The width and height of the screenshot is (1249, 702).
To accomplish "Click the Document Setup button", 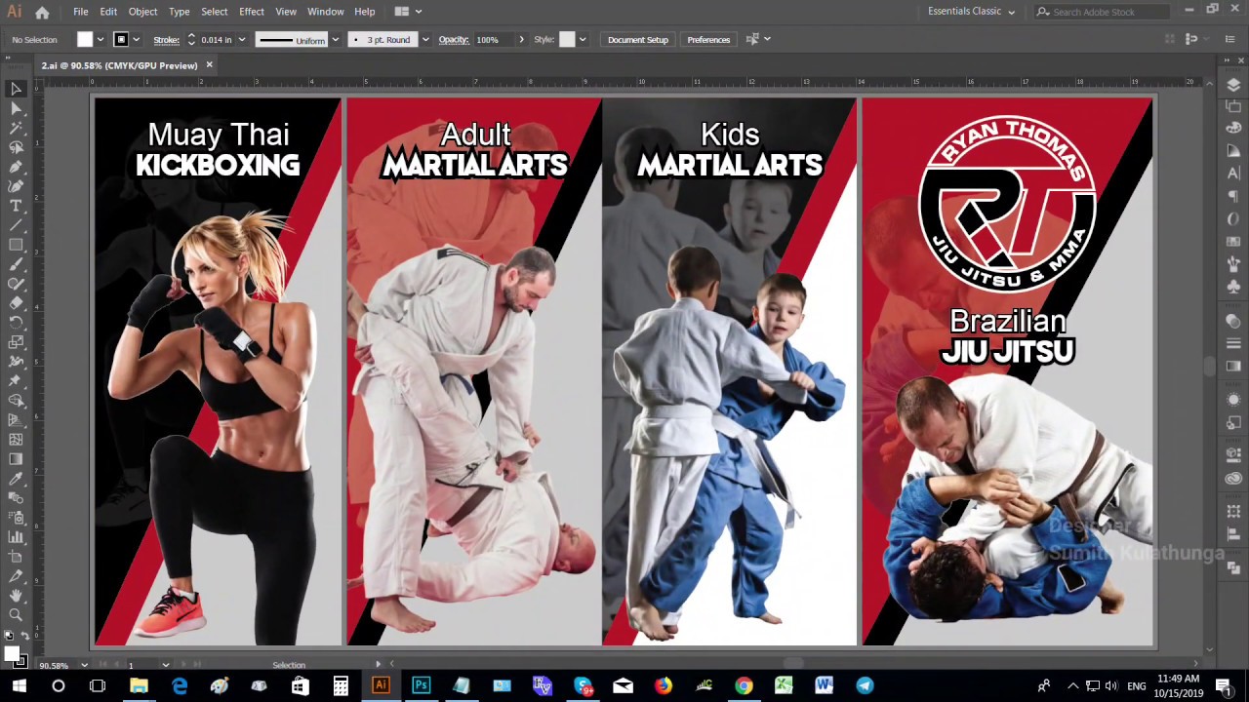I will coord(638,40).
